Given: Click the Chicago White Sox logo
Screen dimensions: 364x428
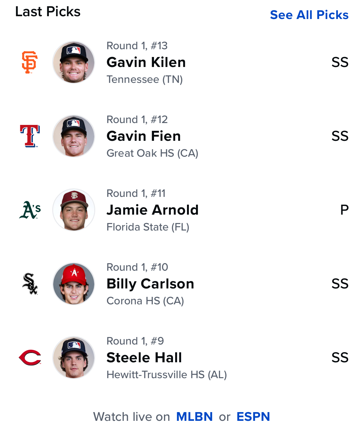Looking at the screenshot, I should (30, 284).
